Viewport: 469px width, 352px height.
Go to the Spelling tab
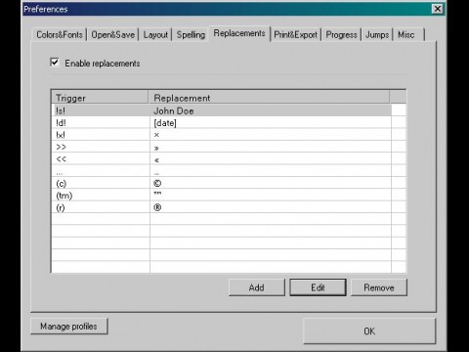click(191, 34)
